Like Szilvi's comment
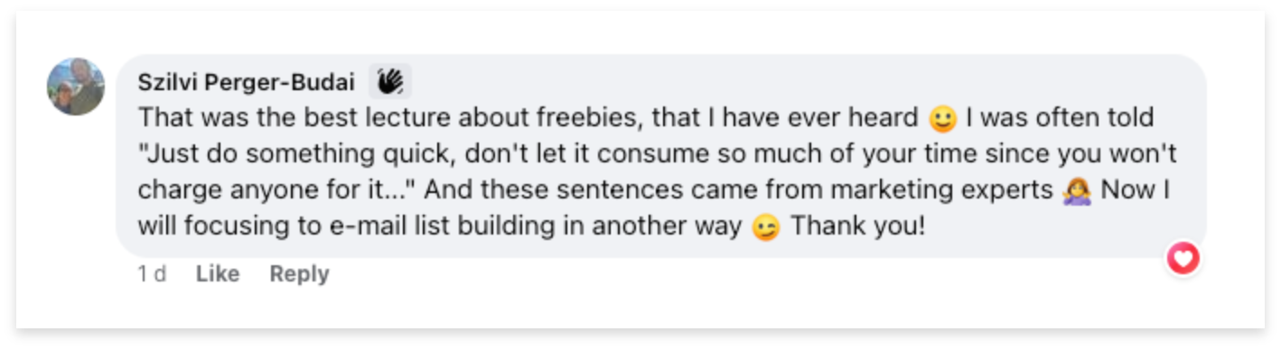This screenshot has height=350, width=1281. point(218,273)
